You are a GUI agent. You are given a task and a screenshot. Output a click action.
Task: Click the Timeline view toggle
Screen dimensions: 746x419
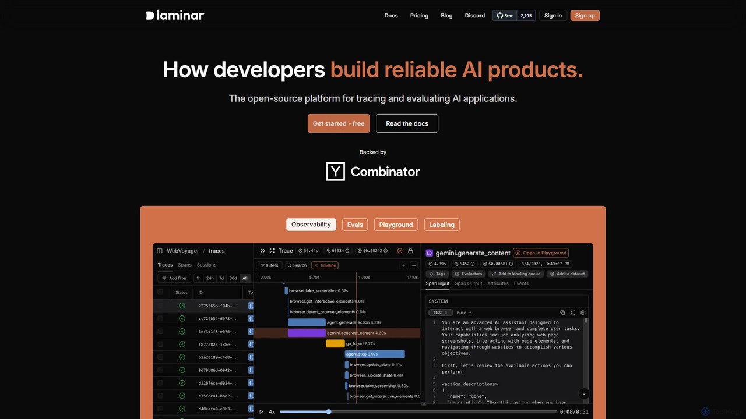[325, 265]
